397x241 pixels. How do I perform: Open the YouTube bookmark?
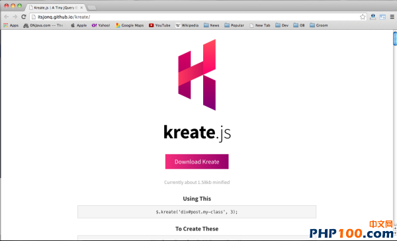click(159, 25)
